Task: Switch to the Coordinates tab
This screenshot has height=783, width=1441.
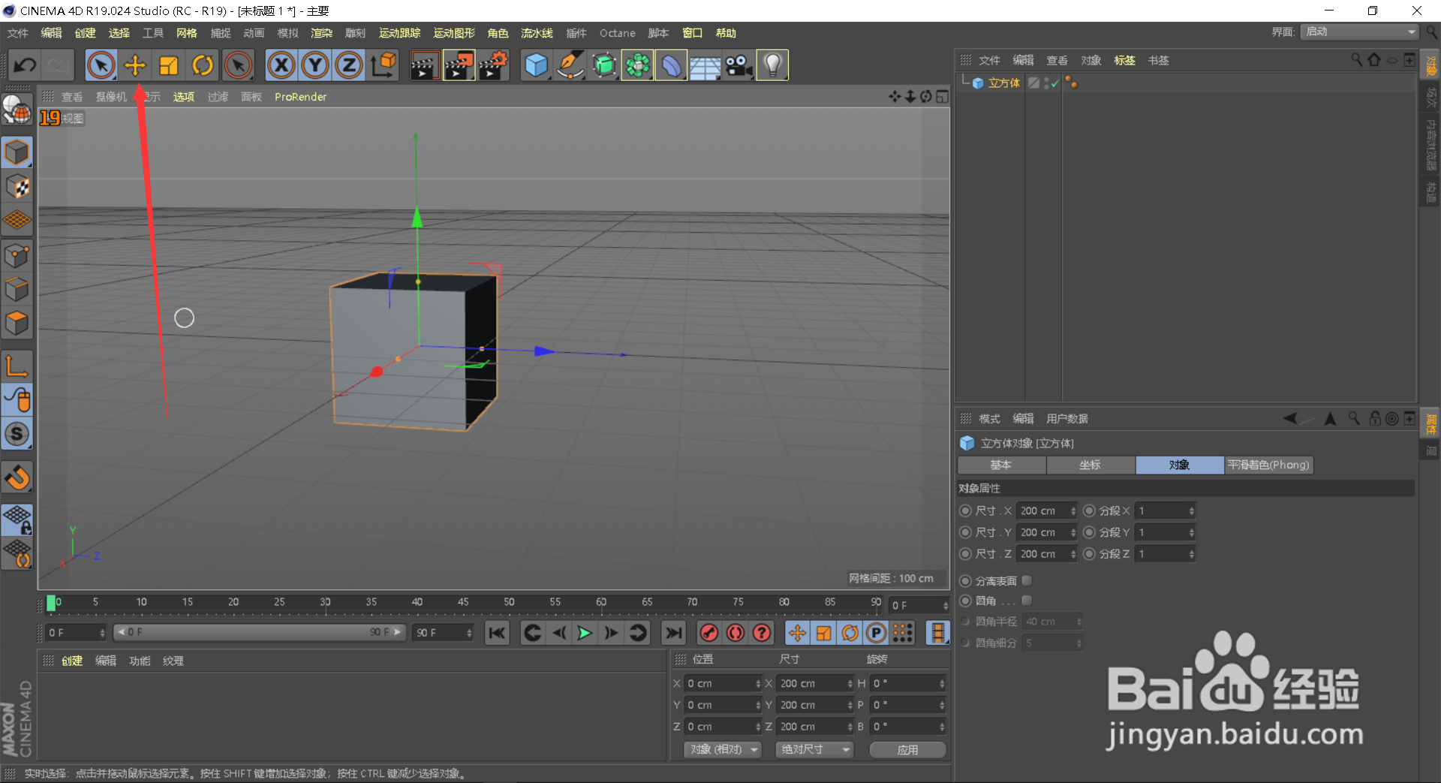Action: click(1090, 465)
